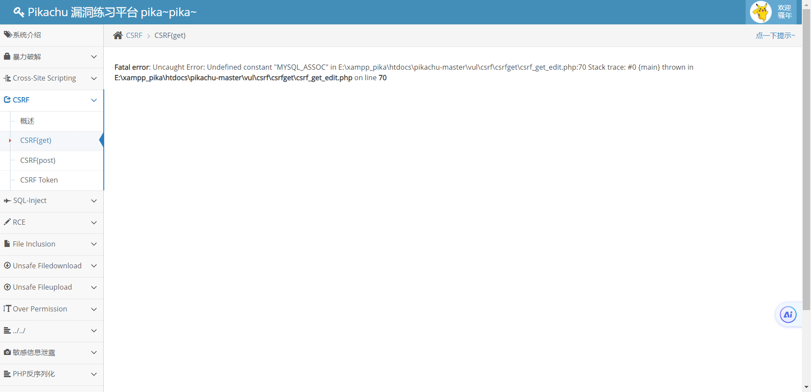
Task: Click the 点一下提示~ hint link
Action: [775, 36]
